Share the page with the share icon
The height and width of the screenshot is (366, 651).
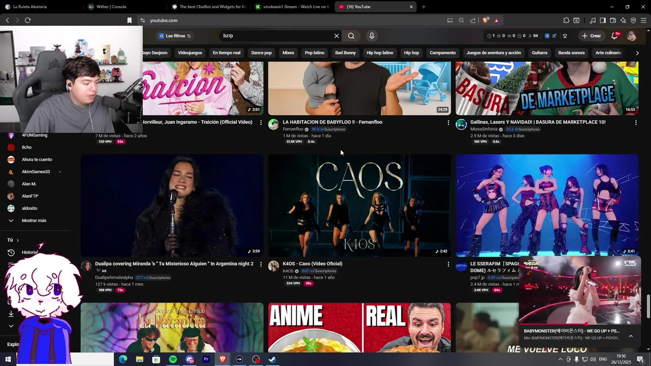(x=473, y=20)
